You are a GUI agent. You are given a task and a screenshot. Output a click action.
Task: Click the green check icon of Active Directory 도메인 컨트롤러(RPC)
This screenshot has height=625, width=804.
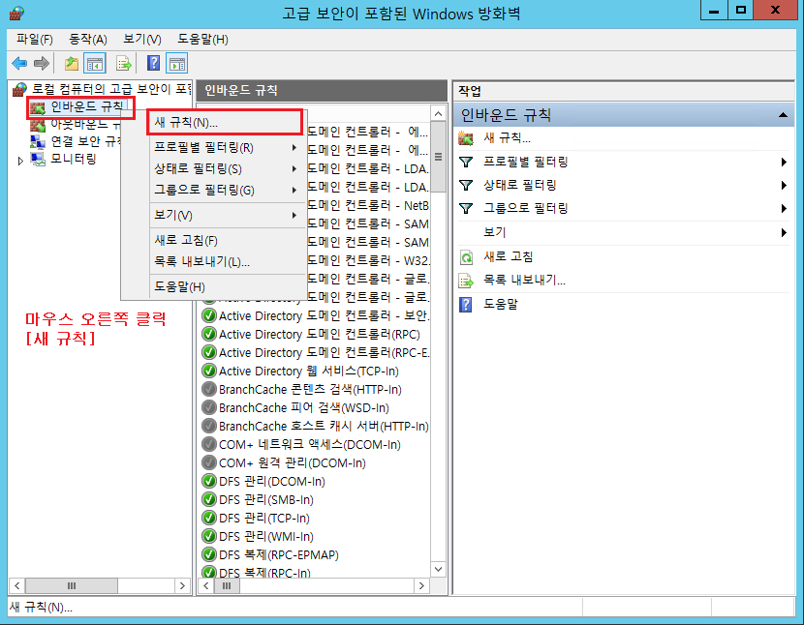(208, 334)
